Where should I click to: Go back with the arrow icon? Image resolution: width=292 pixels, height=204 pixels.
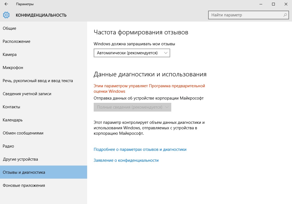pos(6,4)
